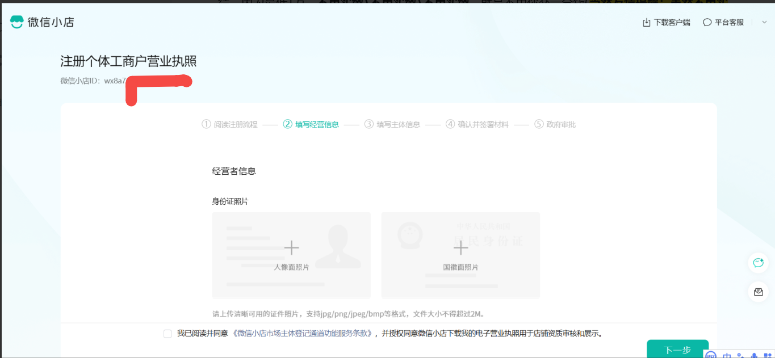This screenshot has height=358, width=775.
Task: Select step 2 填写经营信息
Action: click(x=311, y=124)
